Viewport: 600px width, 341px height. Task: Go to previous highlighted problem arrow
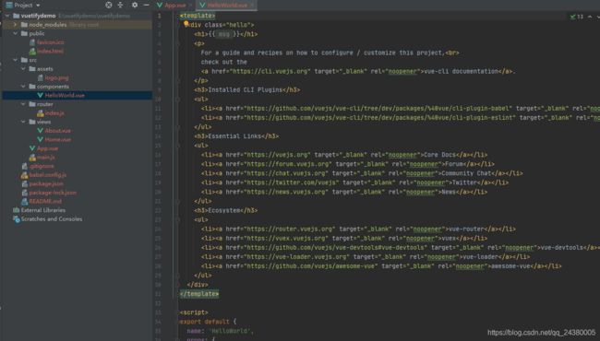click(x=590, y=17)
